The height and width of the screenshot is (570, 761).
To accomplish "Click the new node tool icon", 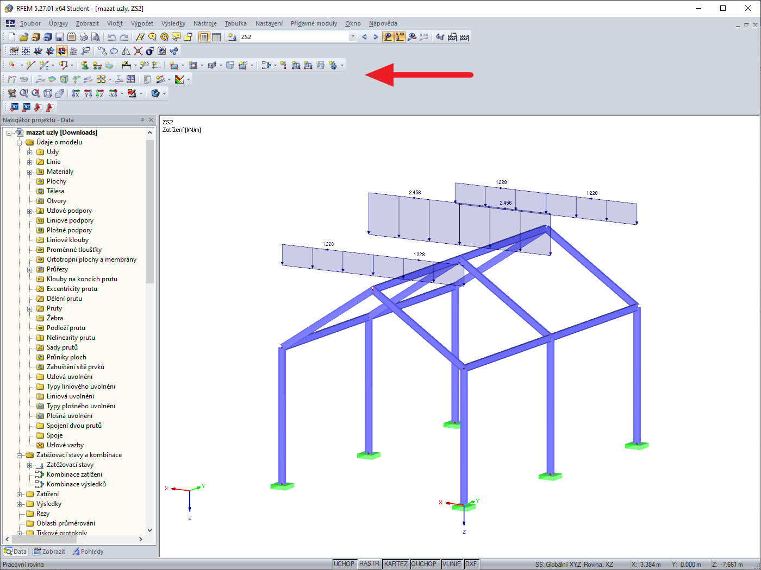I will coord(12,65).
